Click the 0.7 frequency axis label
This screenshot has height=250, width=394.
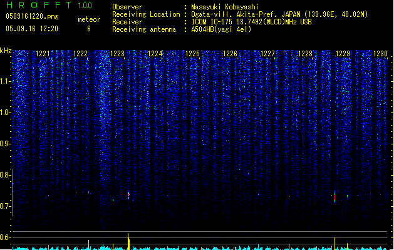6,207
